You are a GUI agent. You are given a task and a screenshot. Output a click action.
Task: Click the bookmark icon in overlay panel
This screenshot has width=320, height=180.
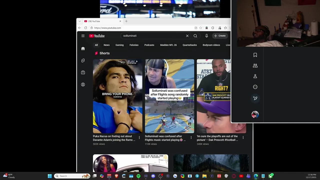tap(255, 55)
